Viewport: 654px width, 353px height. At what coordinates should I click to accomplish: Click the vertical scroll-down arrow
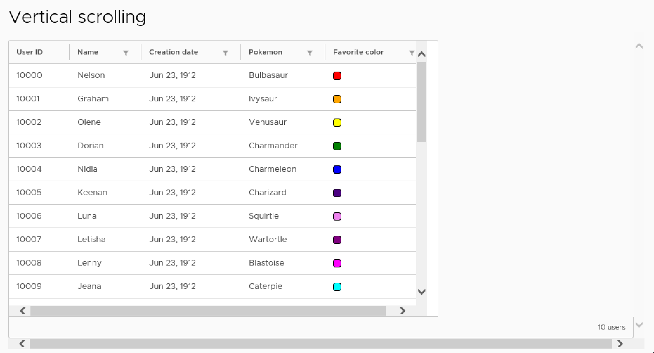tap(422, 292)
